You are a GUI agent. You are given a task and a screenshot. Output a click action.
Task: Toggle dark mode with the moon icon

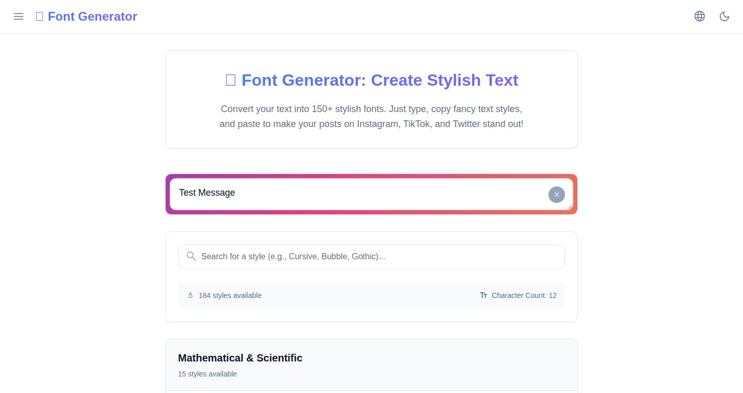[724, 17]
